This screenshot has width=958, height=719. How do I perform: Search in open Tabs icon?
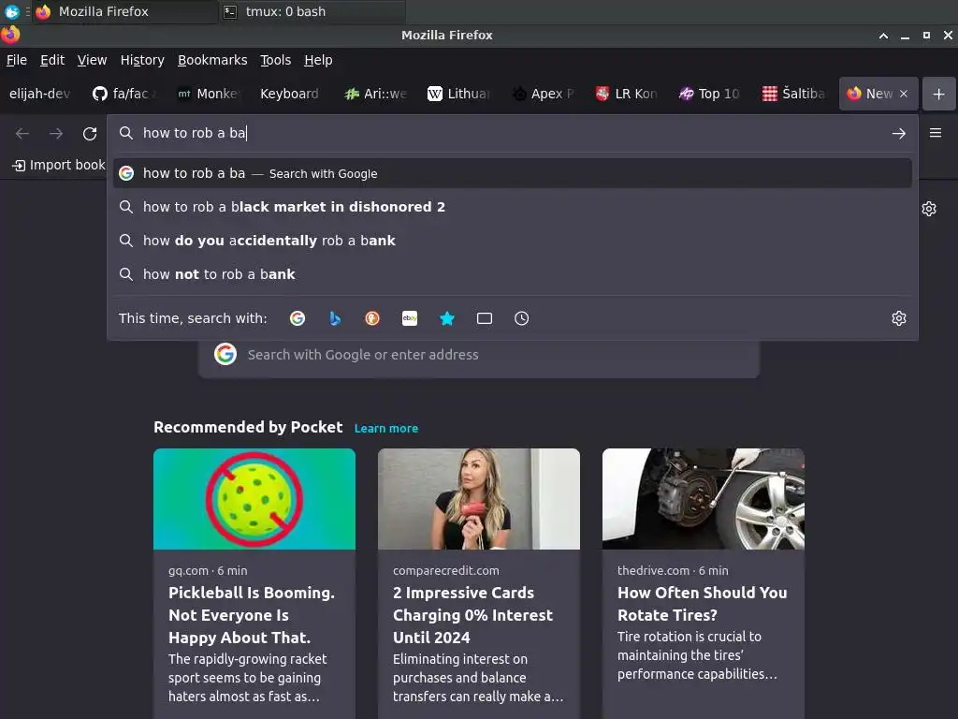pos(485,318)
